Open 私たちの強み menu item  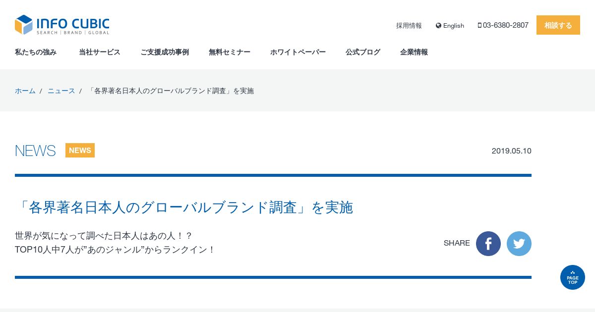pyautogui.click(x=36, y=52)
